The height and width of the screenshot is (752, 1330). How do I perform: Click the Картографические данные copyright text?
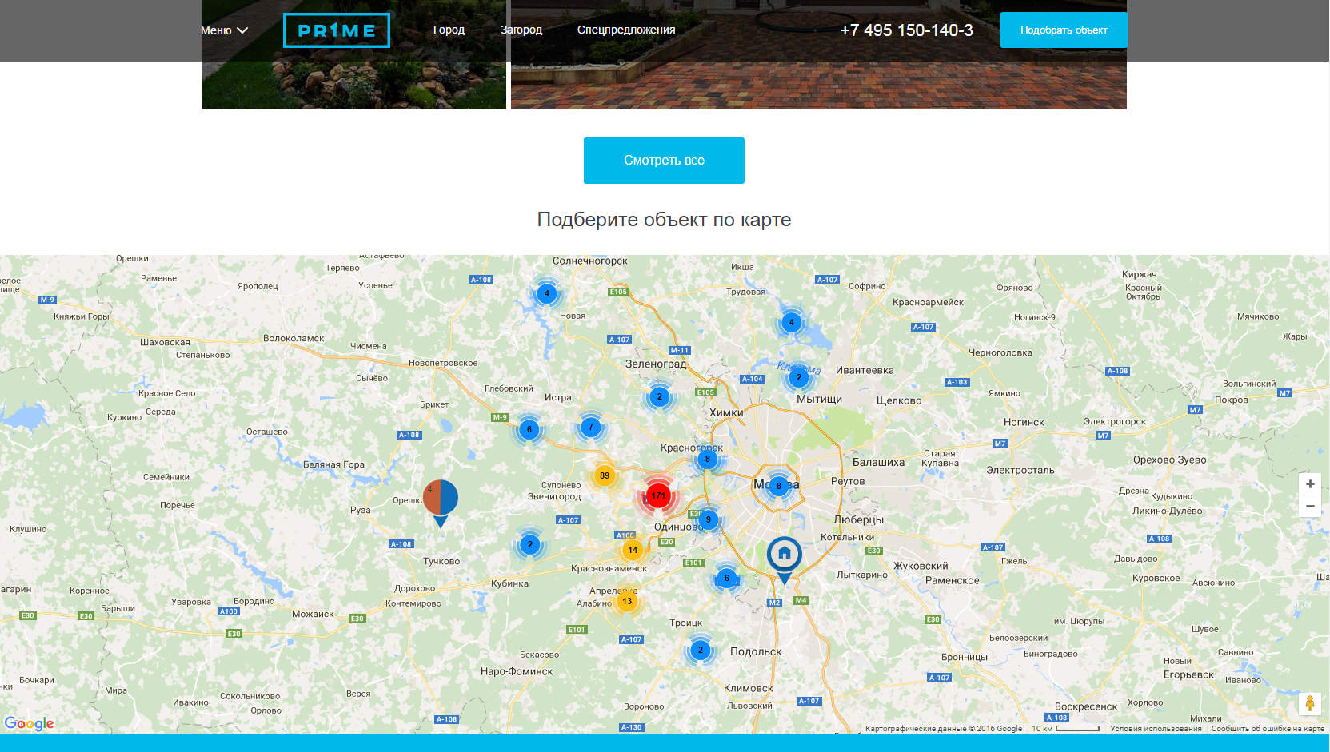[944, 729]
